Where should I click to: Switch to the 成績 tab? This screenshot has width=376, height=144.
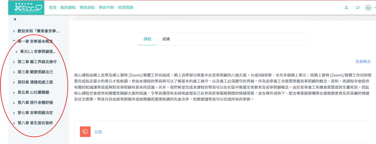pyautogui.click(x=166, y=39)
